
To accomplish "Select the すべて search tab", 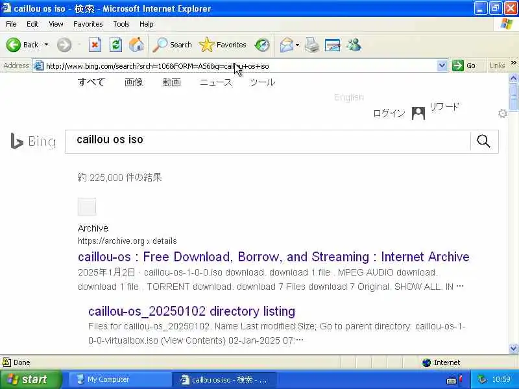I will [91, 82].
